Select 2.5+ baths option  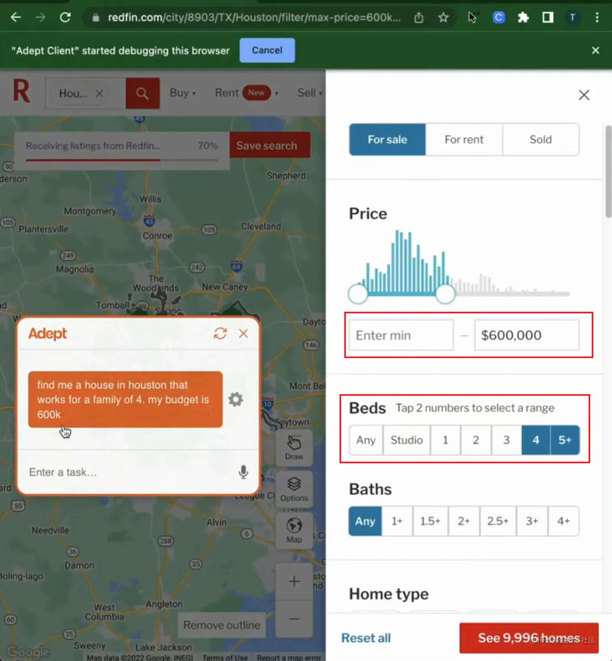pos(498,521)
